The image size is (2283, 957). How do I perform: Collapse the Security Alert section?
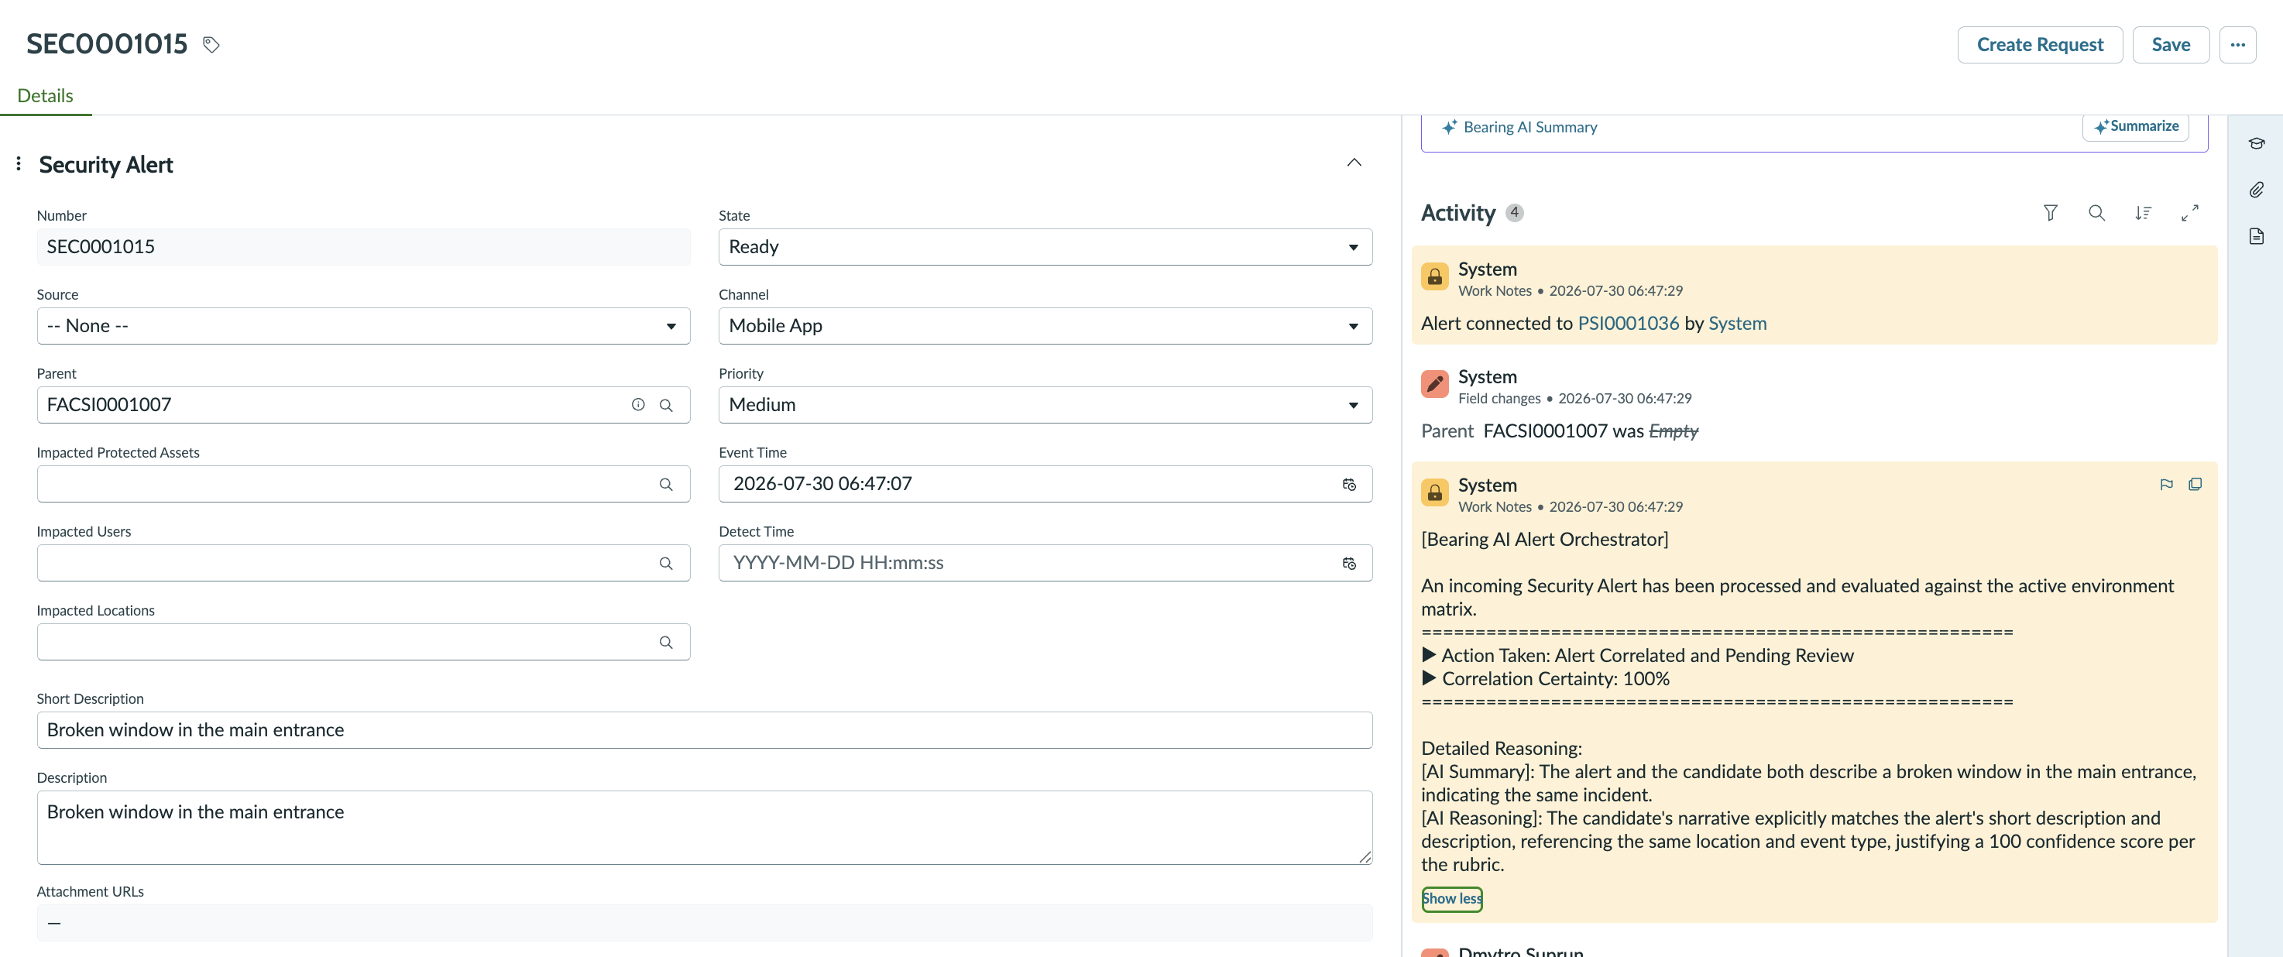tap(1354, 162)
